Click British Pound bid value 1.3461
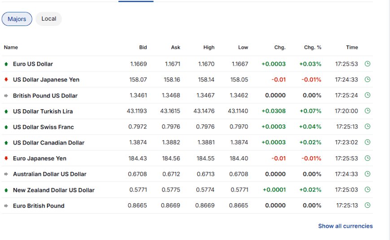The width and height of the screenshot is (390, 240). click(138, 95)
